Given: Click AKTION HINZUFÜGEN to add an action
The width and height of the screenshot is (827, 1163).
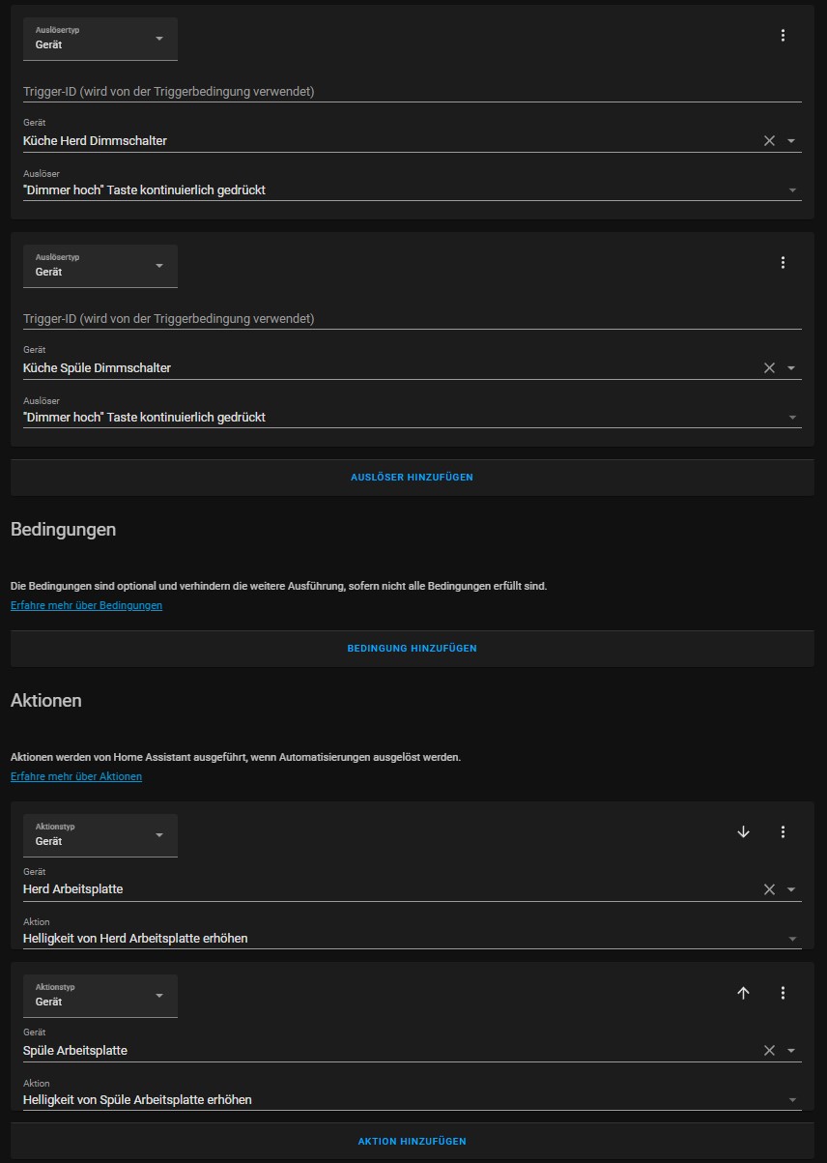Looking at the screenshot, I should click(x=413, y=1143).
